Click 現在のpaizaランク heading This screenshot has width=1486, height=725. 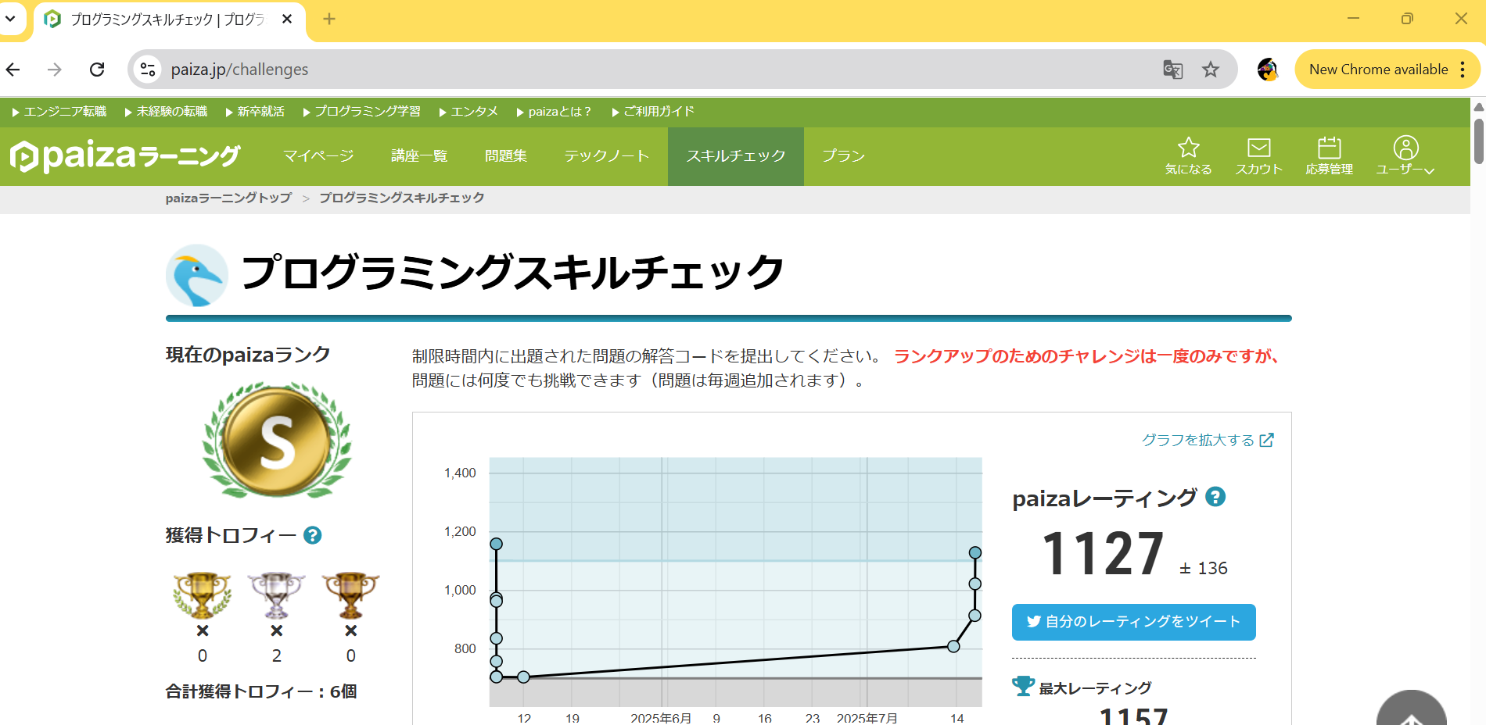coord(248,355)
